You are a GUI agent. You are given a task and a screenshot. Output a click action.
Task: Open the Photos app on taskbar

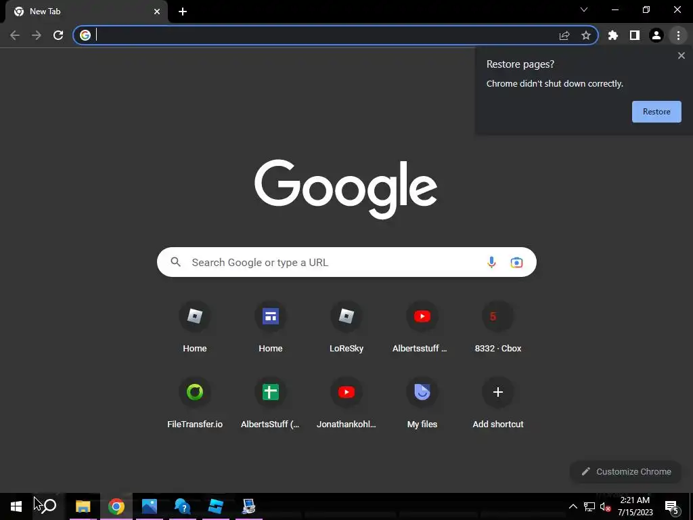click(150, 506)
